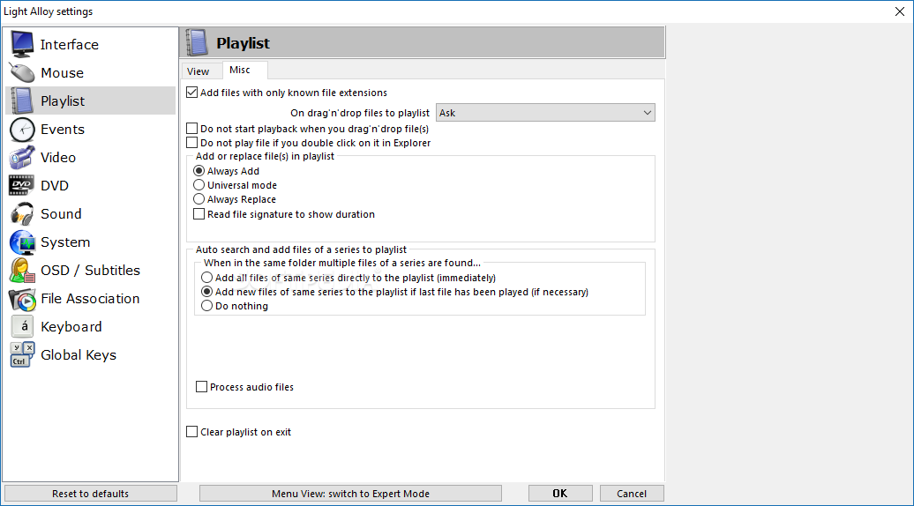Select Sound settings label
914x506 pixels.
coord(61,213)
